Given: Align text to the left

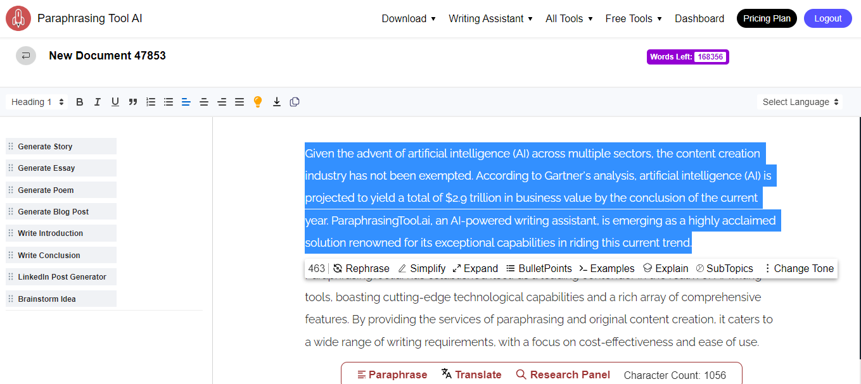Looking at the screenshot, I should (186, 102).
